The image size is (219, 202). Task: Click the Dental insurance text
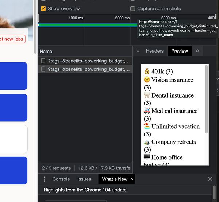pyautogui.click(x=173, y=95)
